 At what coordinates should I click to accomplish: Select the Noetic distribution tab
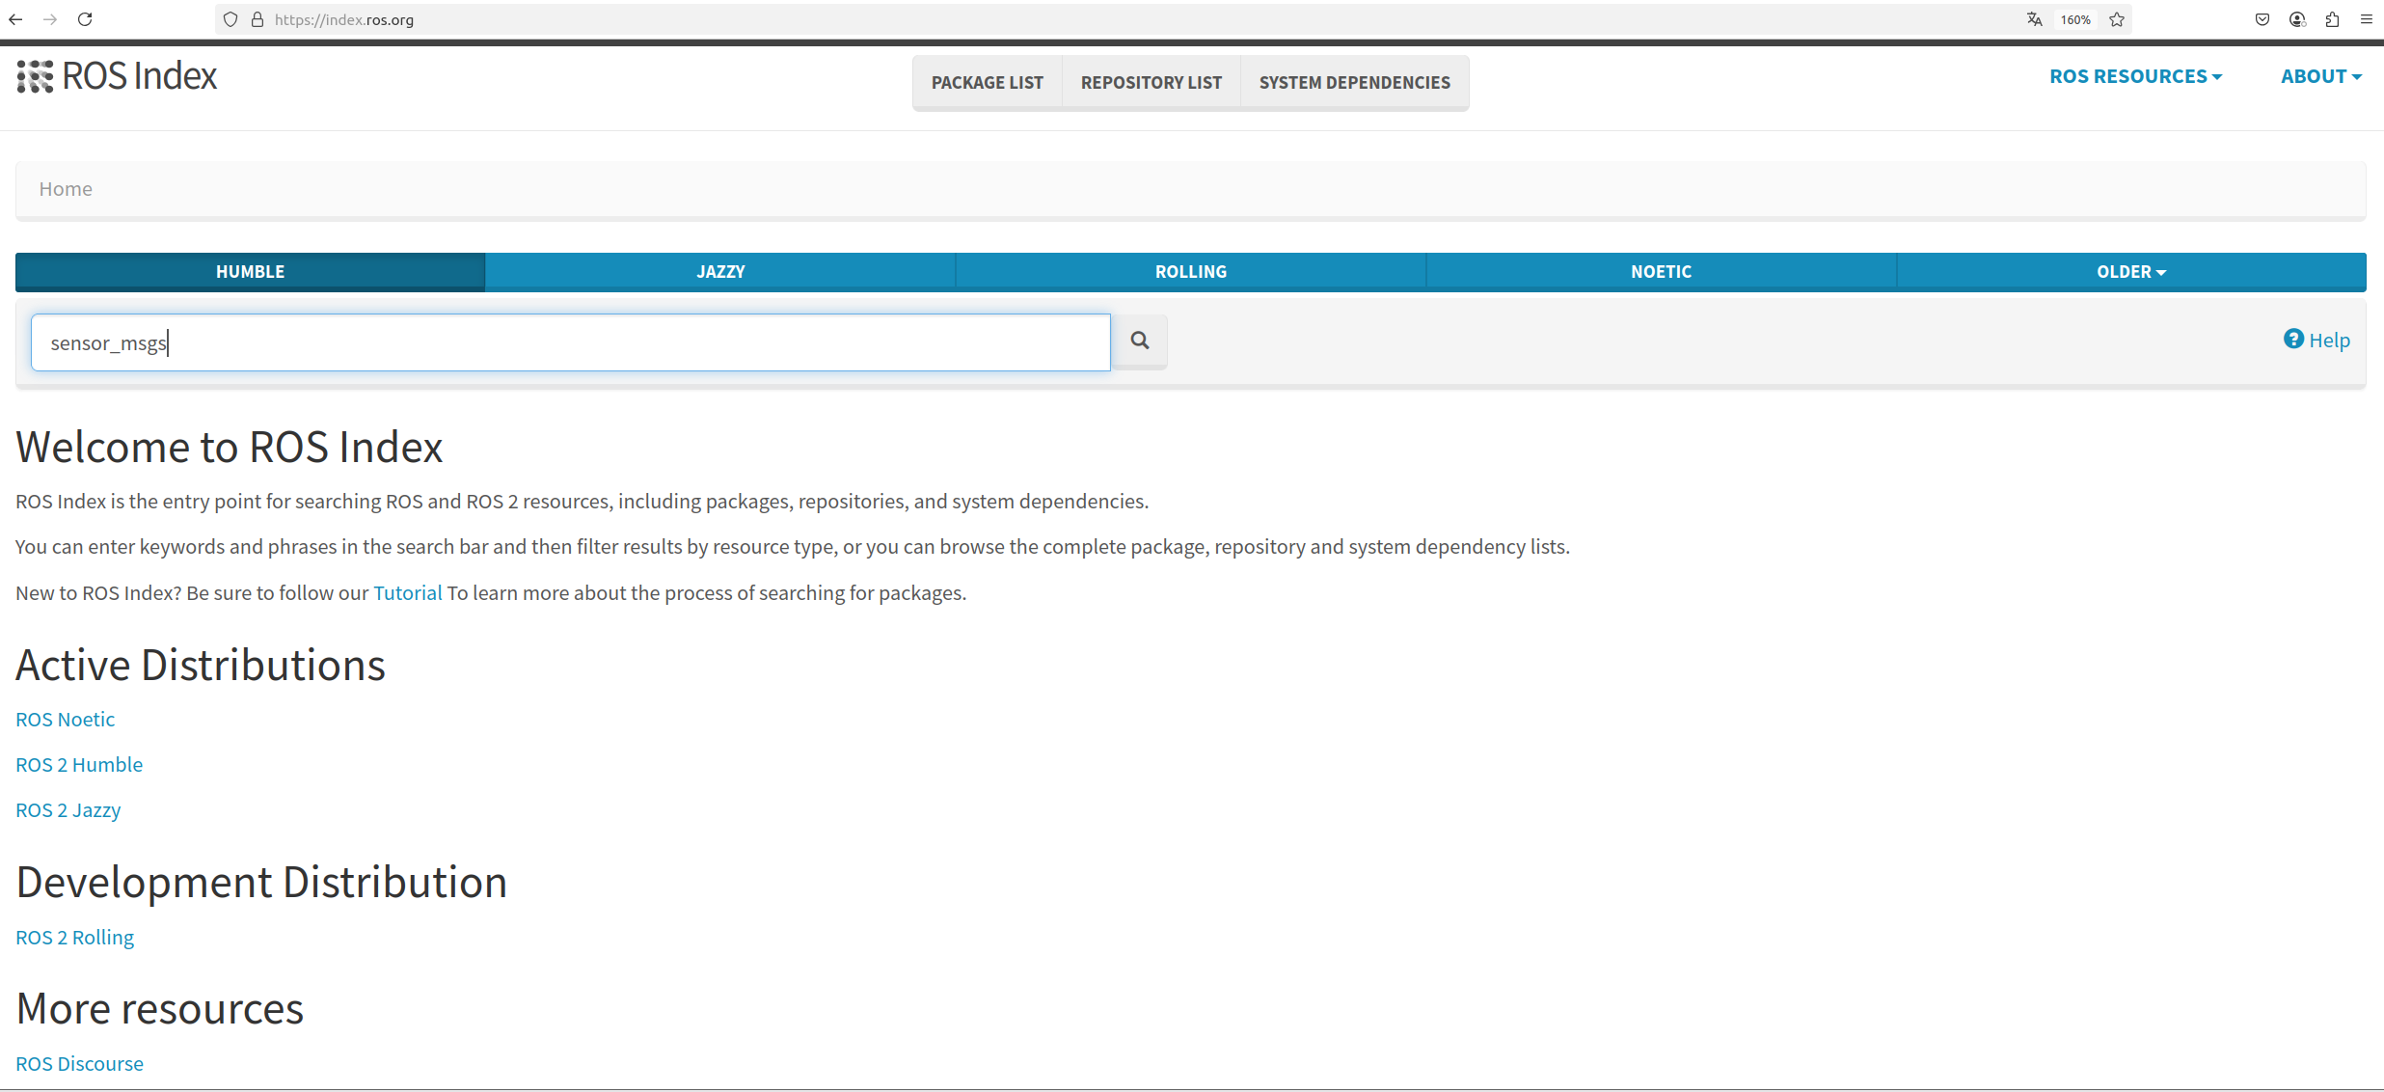tap(1661, 272)
